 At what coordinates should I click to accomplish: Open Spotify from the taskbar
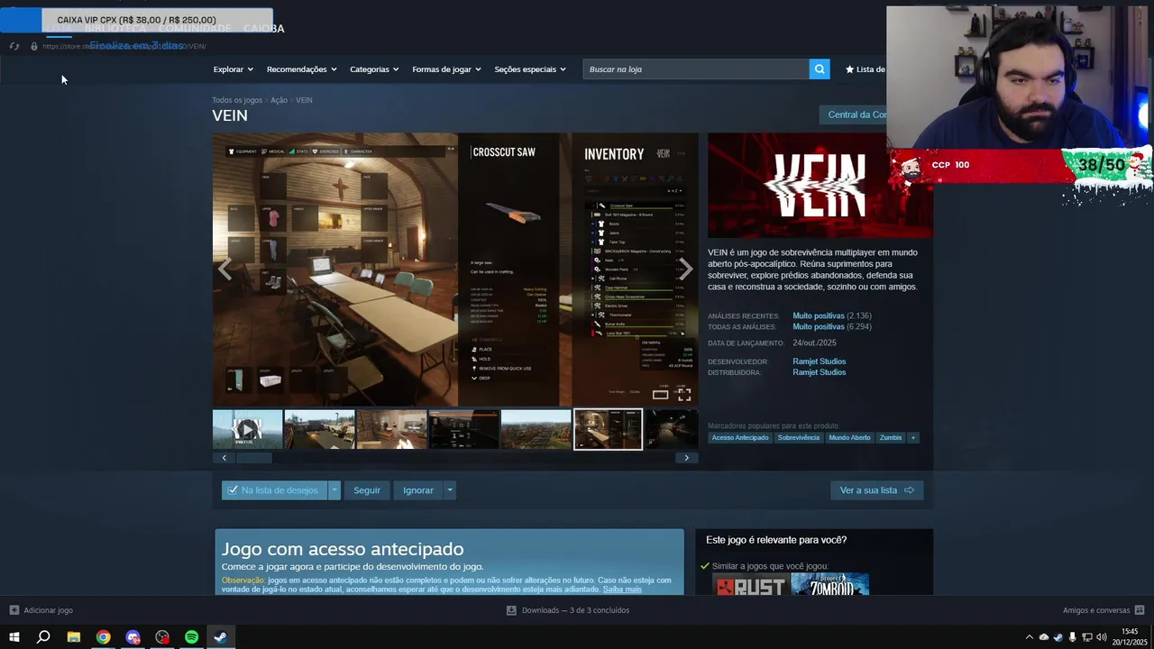coord(191,637)
